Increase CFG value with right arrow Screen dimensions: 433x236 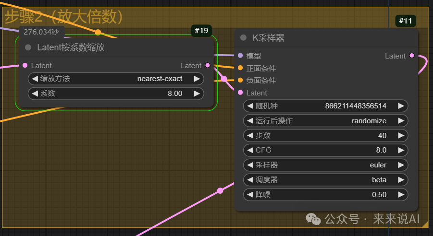point(401,150)
